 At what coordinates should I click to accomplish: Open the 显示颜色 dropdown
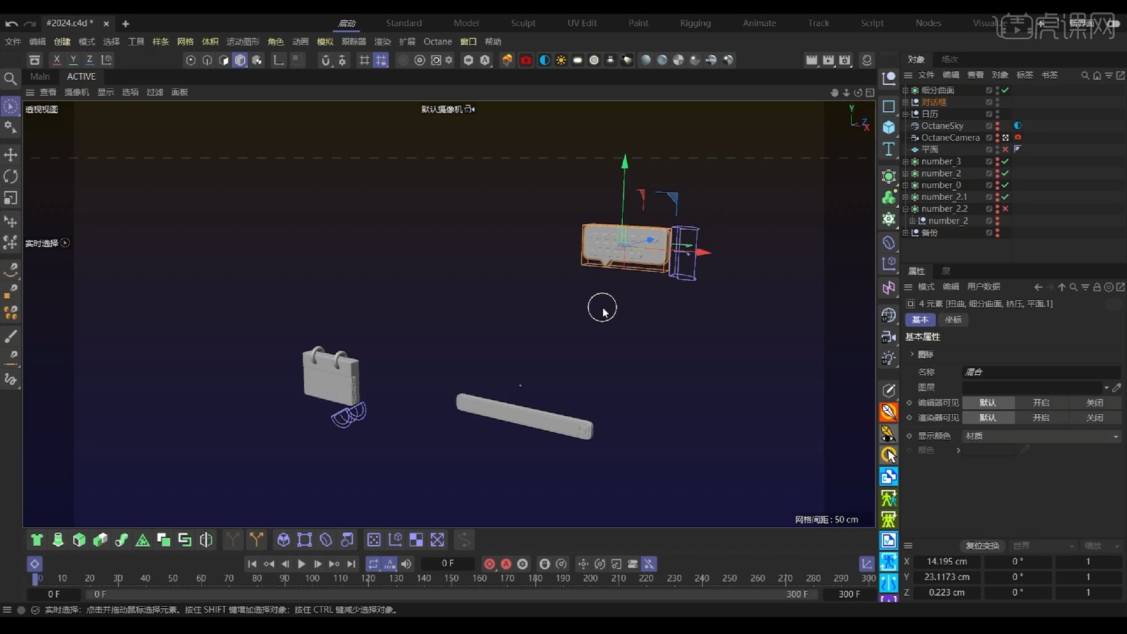(1042, 436)
